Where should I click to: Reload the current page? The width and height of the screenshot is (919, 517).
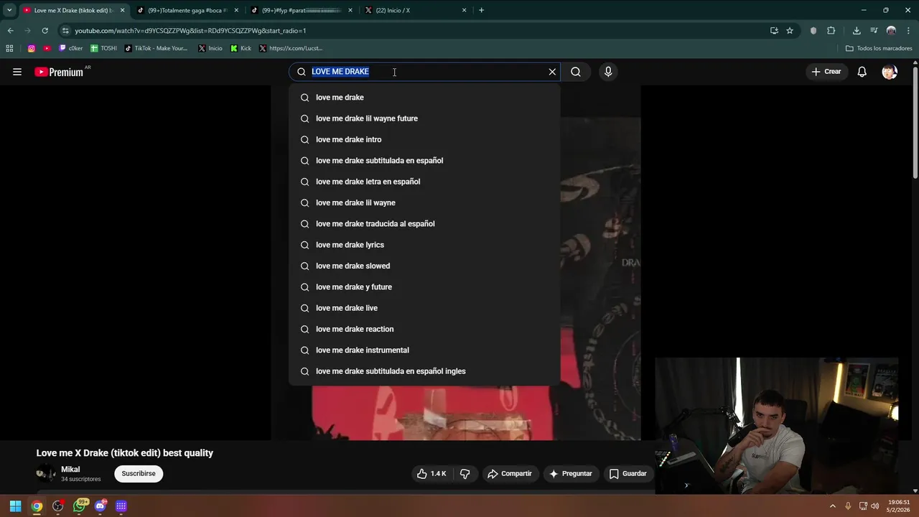pyautogui.click(x=45, y=31)
